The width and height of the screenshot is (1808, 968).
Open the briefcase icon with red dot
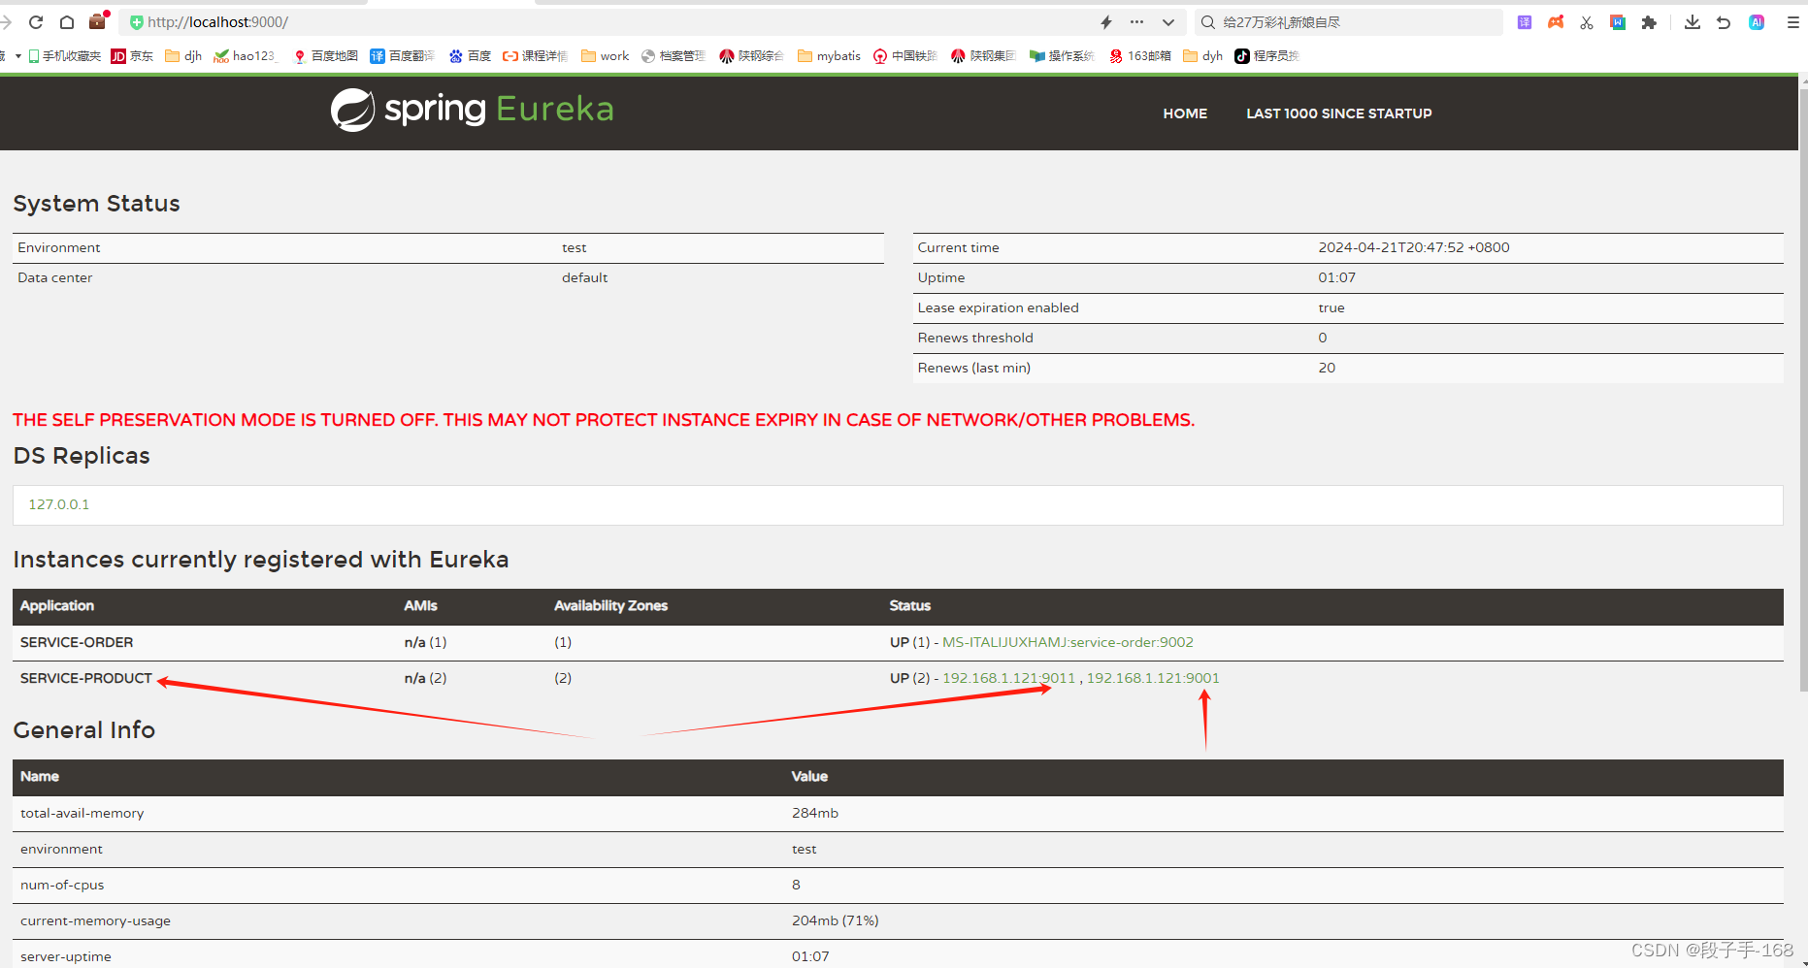98,20
